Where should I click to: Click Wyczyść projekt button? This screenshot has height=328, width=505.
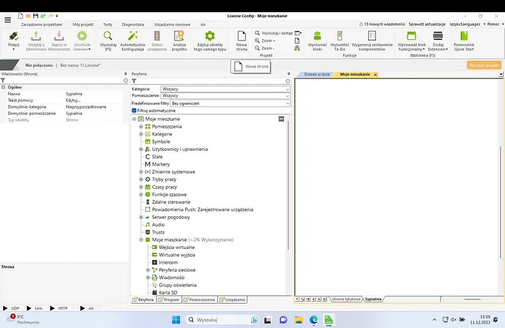tap(484, 65)
